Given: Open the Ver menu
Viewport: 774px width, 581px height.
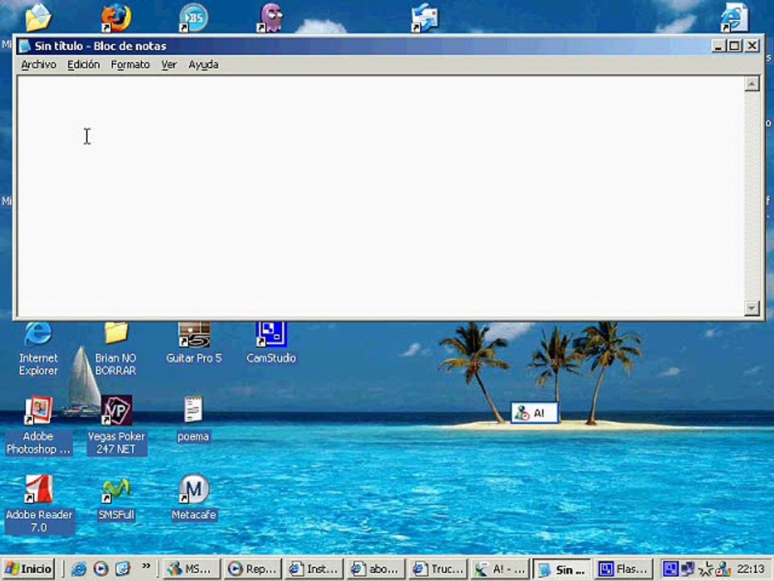Looking at the screenshot, I should coord(169,65).
